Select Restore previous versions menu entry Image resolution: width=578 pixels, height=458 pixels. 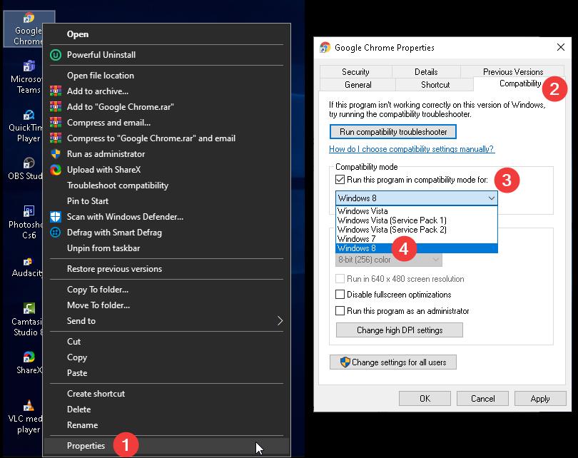pyautogui.click(x=166, y=269)
